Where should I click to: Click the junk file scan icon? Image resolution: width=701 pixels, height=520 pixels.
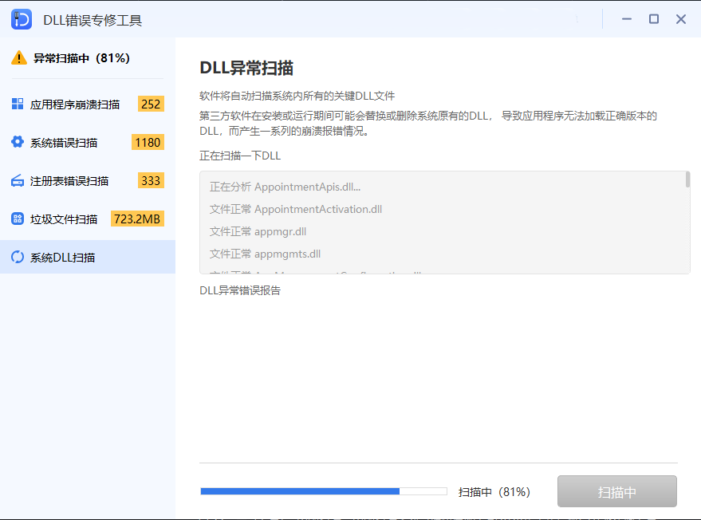[x=18, y=219]
